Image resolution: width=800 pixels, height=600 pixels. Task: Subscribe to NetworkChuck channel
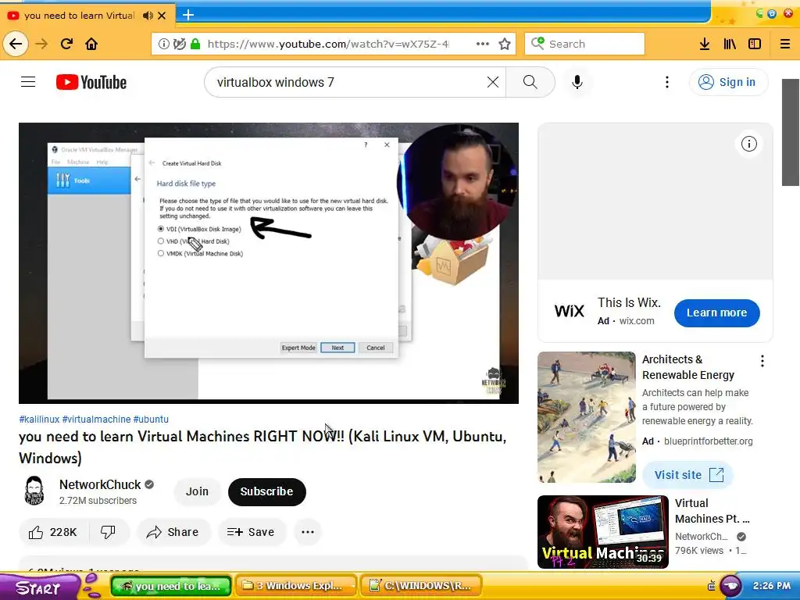tap(267, 492)
